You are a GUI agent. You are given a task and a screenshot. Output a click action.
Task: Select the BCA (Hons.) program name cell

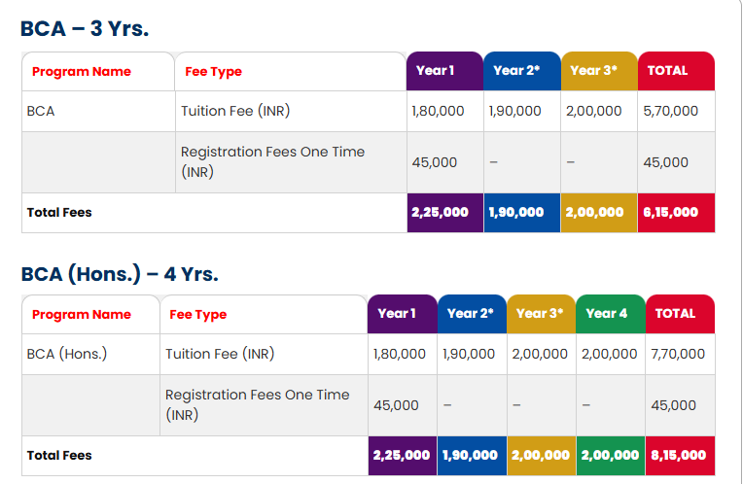(90, 354)
